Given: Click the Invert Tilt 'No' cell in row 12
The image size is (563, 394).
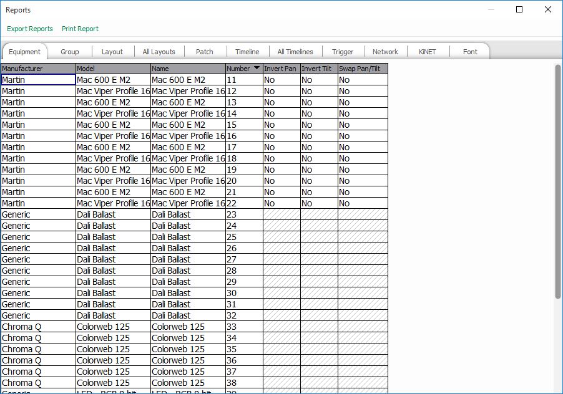Looking at the screenshot, I should point(319,91).
